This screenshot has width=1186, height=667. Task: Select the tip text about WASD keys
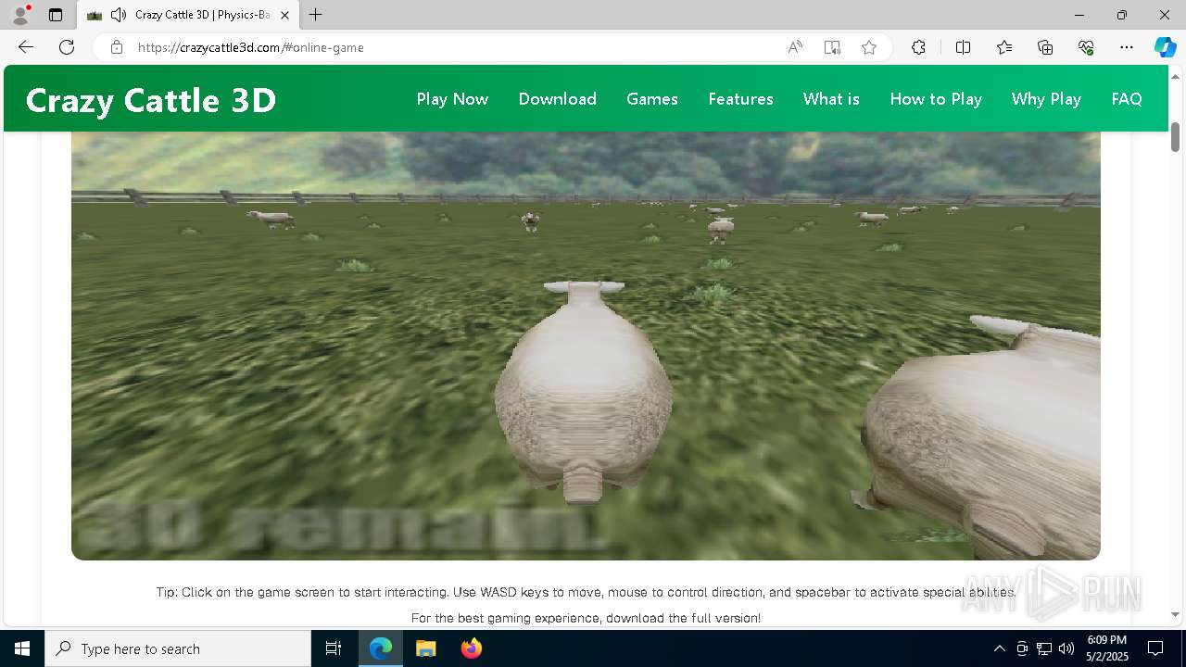pyautogui.click(x=586, y=592)
